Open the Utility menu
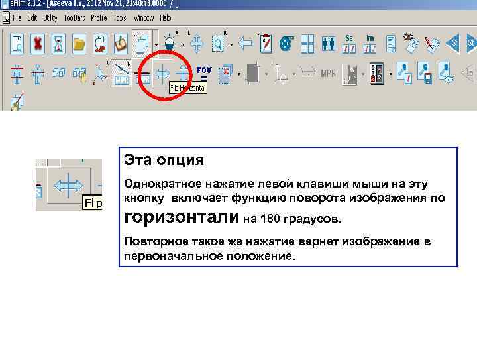477x358 pixels. 50,18
